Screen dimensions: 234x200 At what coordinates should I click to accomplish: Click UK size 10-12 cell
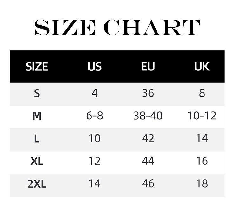[x=202, y=116]
